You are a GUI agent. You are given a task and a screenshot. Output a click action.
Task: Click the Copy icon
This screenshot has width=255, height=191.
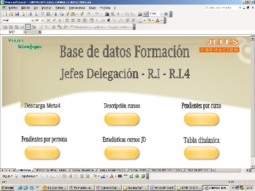click(61, 14)
